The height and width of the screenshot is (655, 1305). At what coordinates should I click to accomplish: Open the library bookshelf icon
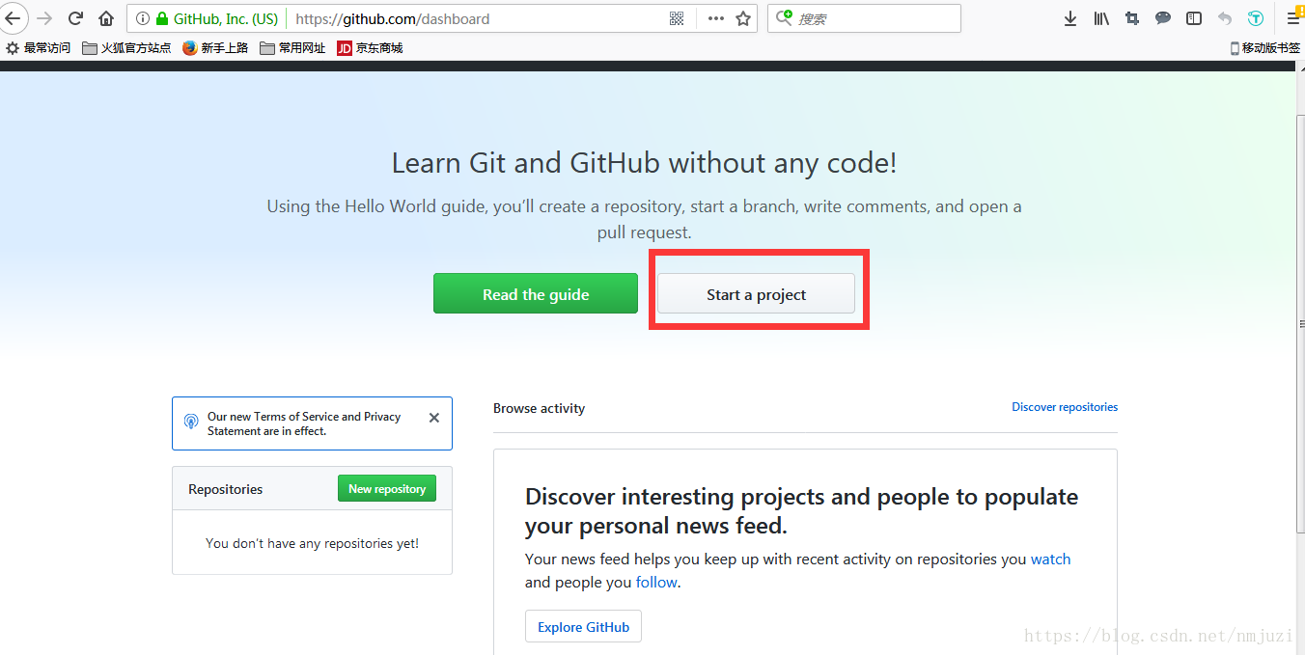click(1101, 18)
